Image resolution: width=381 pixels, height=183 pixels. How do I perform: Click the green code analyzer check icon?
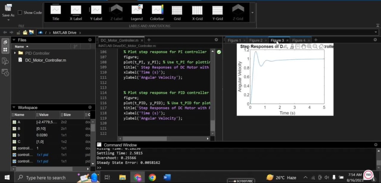click(x=219, y=52)
